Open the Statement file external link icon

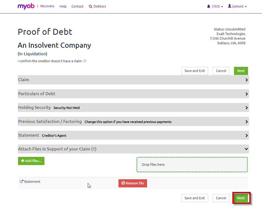(x=21, y=182)
